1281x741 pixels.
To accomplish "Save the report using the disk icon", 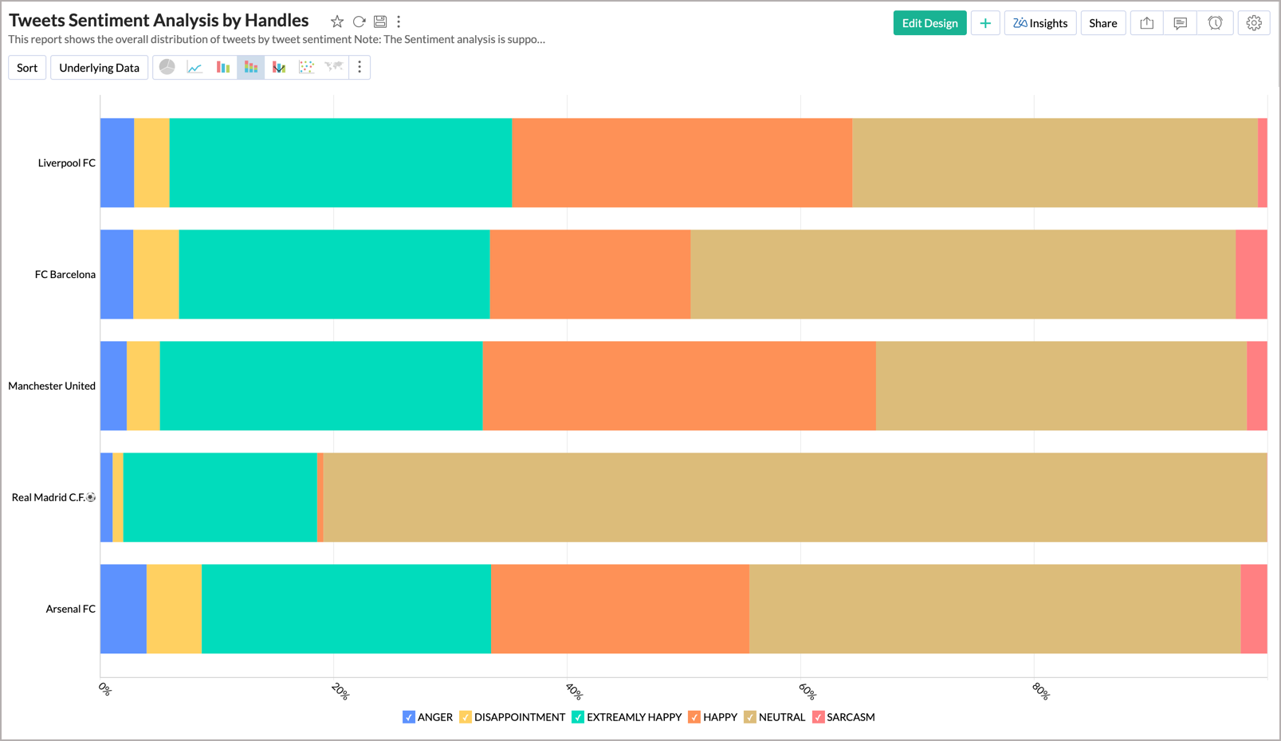I will click(x=380, y=22).
